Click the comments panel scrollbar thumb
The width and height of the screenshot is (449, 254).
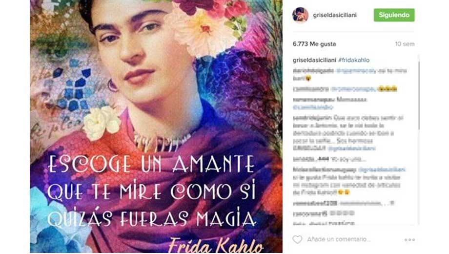[419, 92]
